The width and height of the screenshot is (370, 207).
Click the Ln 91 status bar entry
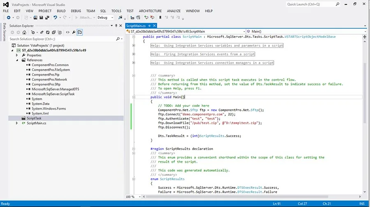pyautogui.click(x=277, y=204)
